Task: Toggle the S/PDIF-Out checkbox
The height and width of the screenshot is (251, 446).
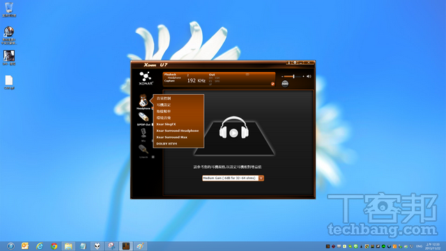Action: pos(153,125)
